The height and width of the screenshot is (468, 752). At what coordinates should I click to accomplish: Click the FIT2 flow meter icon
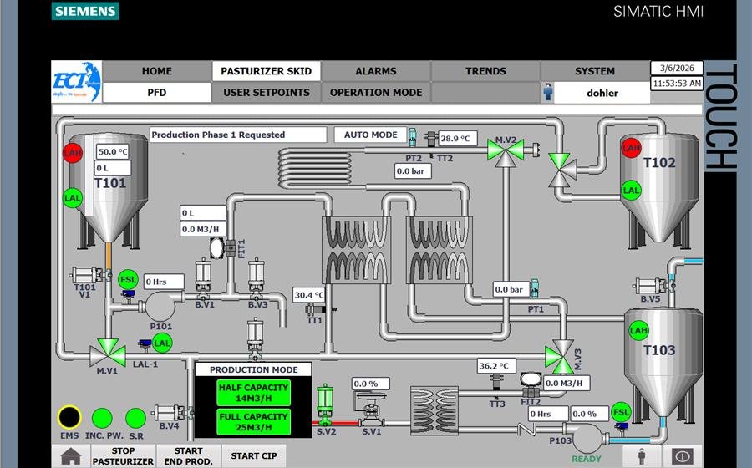[531, 384]
